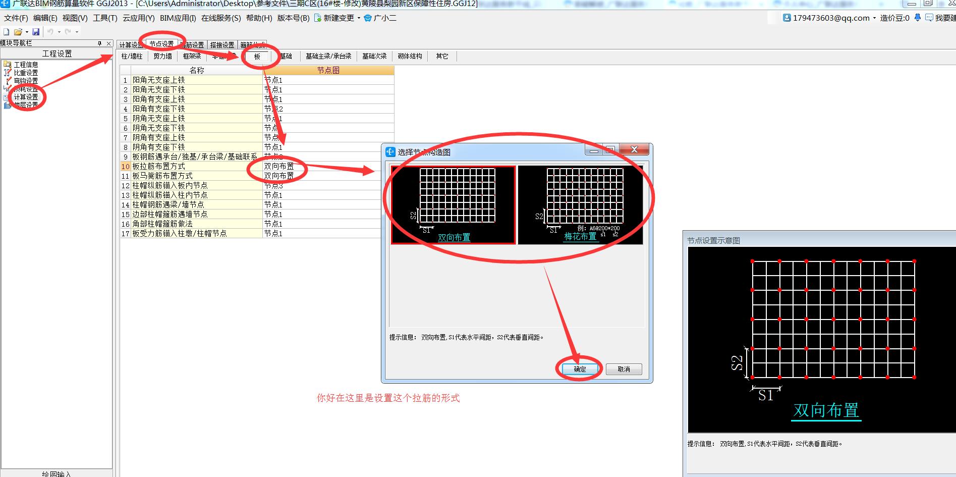The image size is (956, 477).
Task: Click the 广小二 assistant mascot icon
Action: point(368,18)
